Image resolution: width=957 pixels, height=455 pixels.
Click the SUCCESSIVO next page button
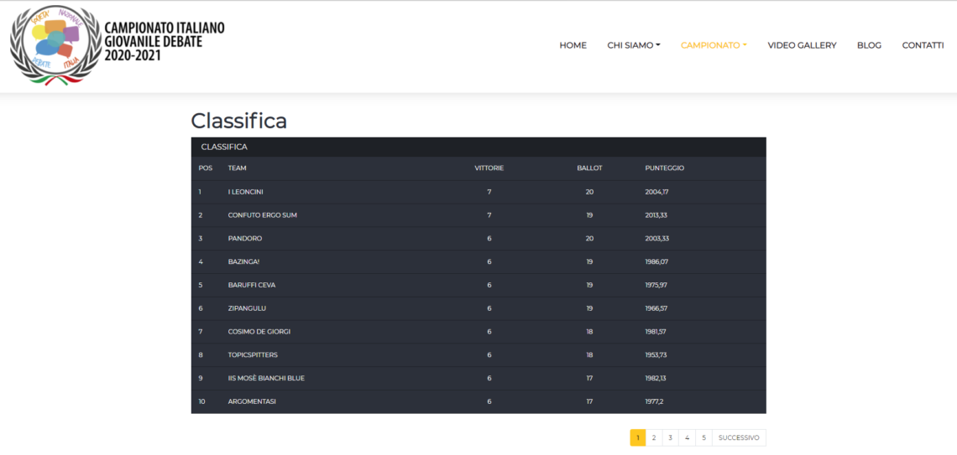coord(739,437)
